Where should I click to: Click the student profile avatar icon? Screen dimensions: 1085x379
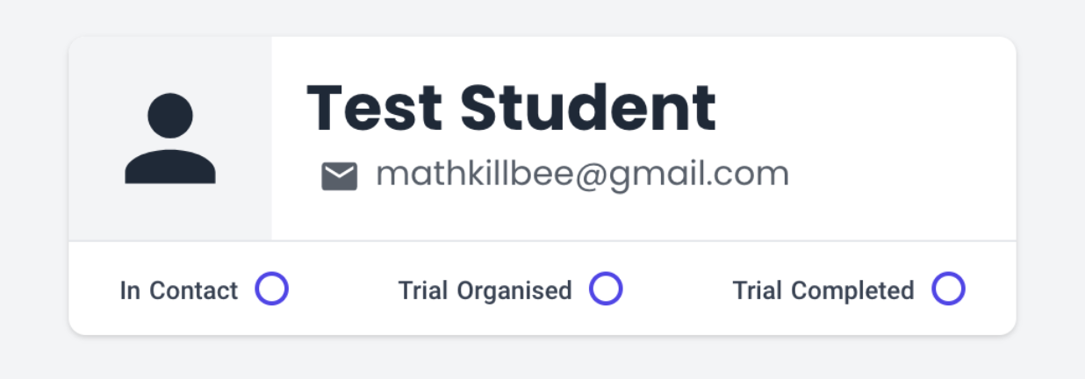click(170, 139)
